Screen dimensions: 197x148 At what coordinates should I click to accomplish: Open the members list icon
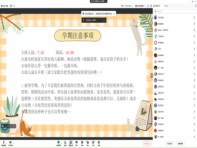(71, 143)
